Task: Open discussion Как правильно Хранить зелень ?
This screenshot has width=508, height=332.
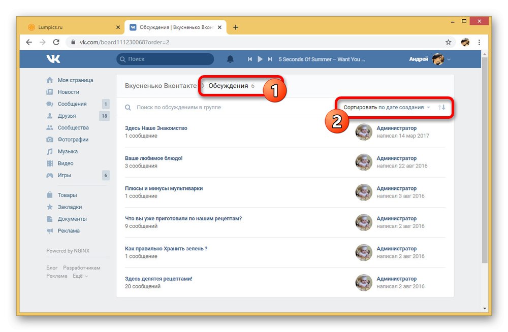Action: (x=166, y=249)
